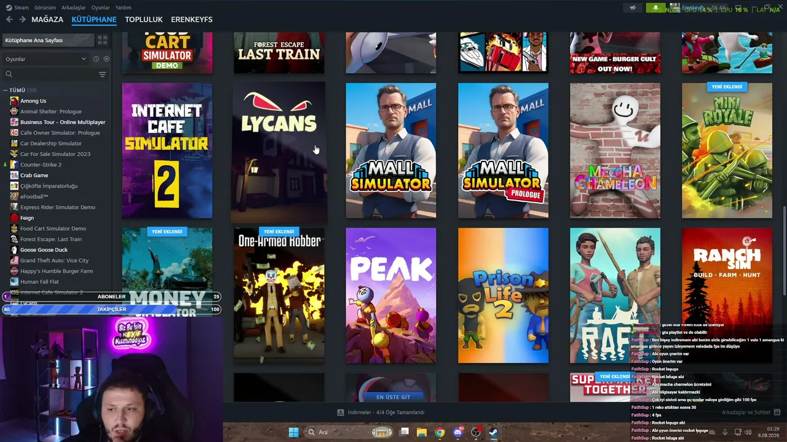The width and height of the screenshot is (787, 442).
Task: Open the advanced filter options icon
Action: (103, 74)
